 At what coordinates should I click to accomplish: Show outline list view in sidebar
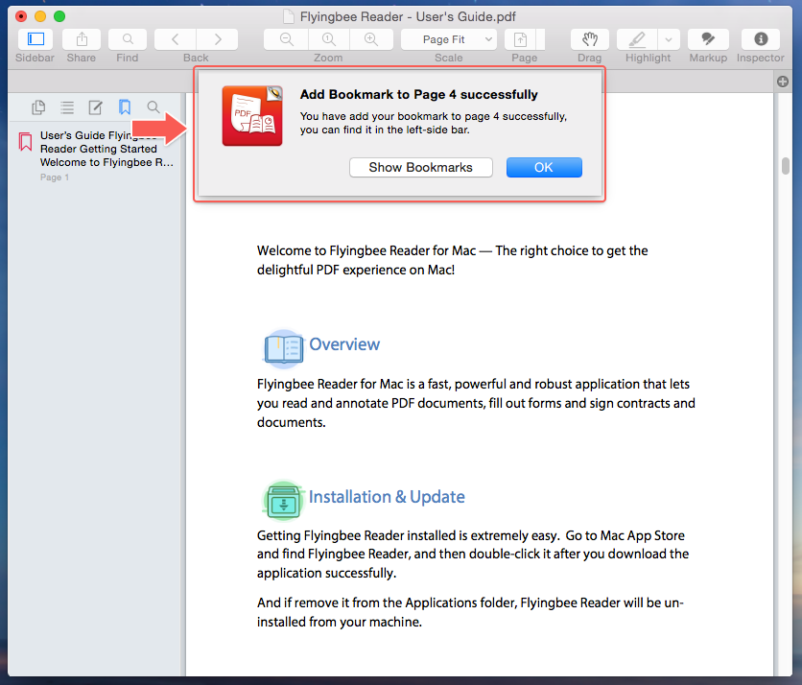pos(67,106)
